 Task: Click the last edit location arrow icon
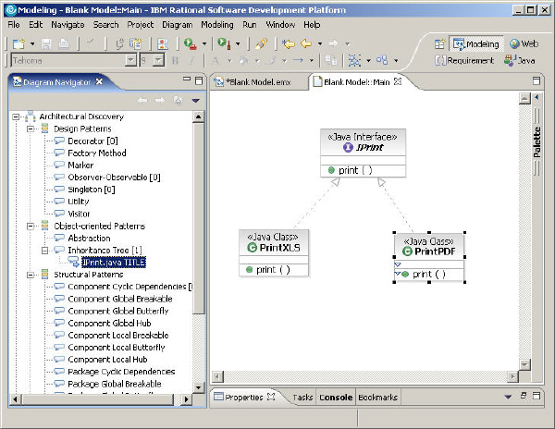pos(289,43)
